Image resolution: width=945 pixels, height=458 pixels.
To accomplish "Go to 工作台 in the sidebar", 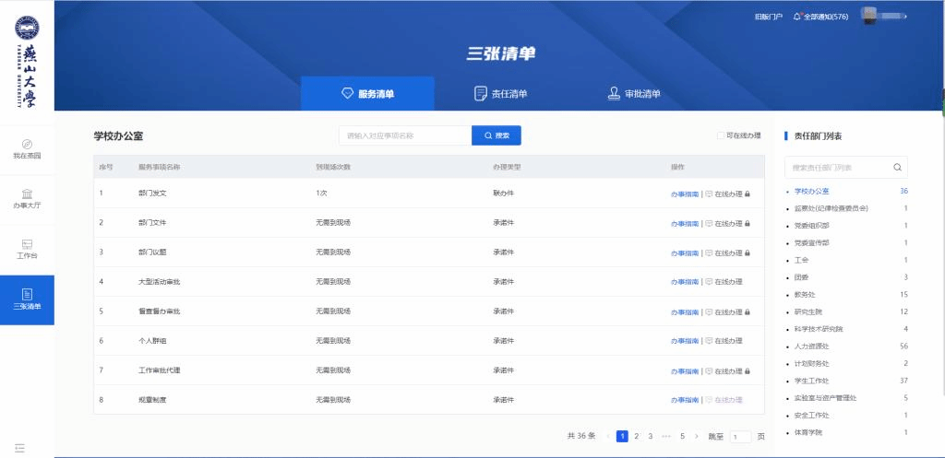I will [x=27, y=249].
